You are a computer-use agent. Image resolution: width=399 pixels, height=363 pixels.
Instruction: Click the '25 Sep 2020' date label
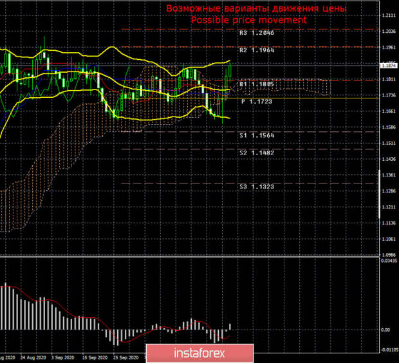(x=125, y=358)
